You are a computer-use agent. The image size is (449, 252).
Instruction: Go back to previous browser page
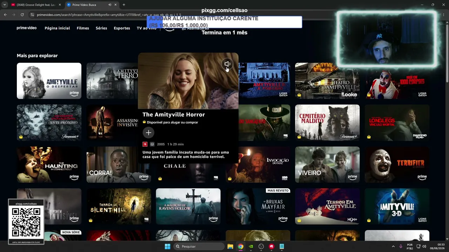tap(5, 15)
